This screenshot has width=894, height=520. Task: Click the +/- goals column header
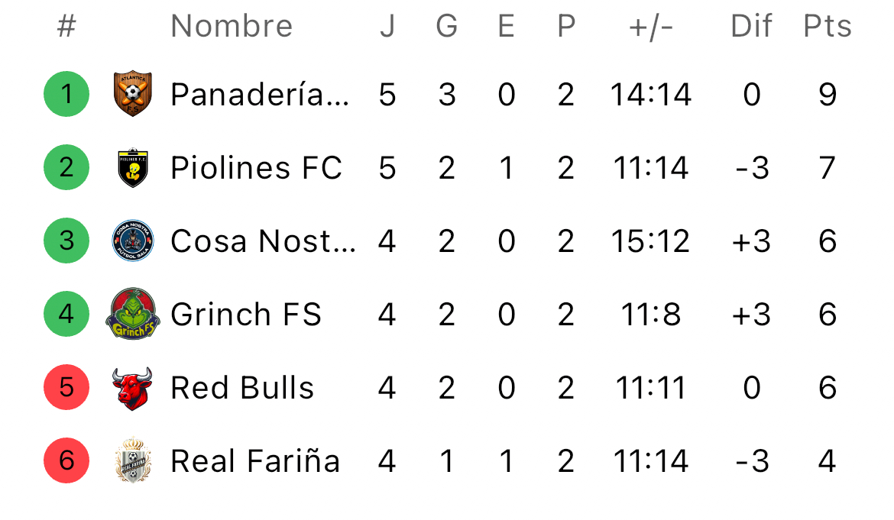(x=651, y=27)
